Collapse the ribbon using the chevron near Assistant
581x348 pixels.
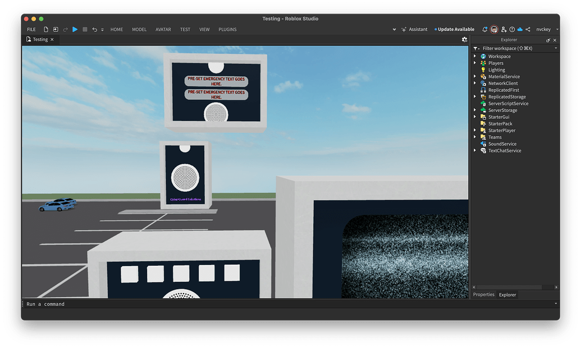[x=394, y=29]
